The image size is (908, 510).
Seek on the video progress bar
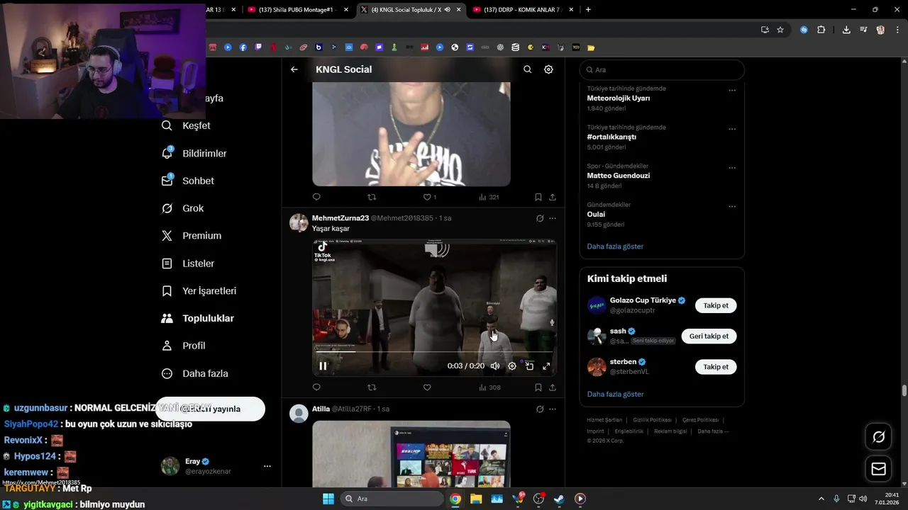pyautogui.click(x=434, y=351)
